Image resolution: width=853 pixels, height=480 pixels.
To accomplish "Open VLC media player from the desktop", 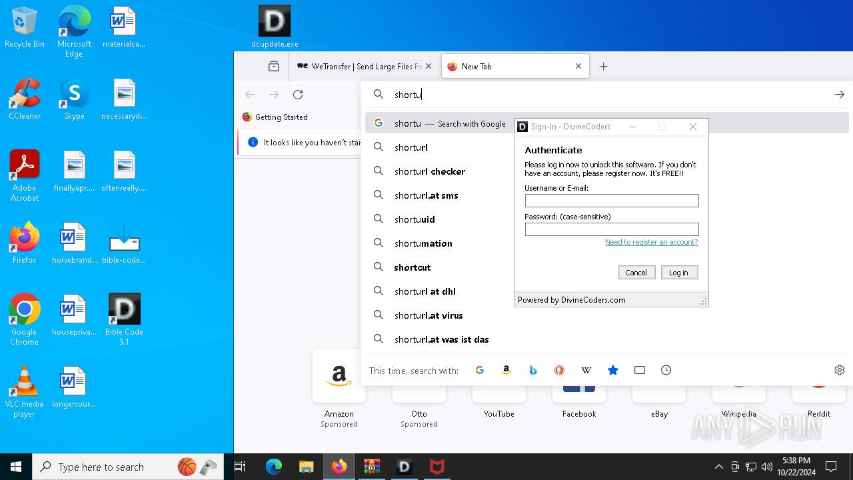I will tap(25, 392).
